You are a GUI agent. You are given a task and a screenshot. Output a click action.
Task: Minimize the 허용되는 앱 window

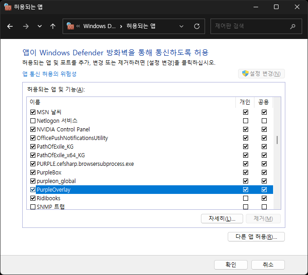click(256, 7)
